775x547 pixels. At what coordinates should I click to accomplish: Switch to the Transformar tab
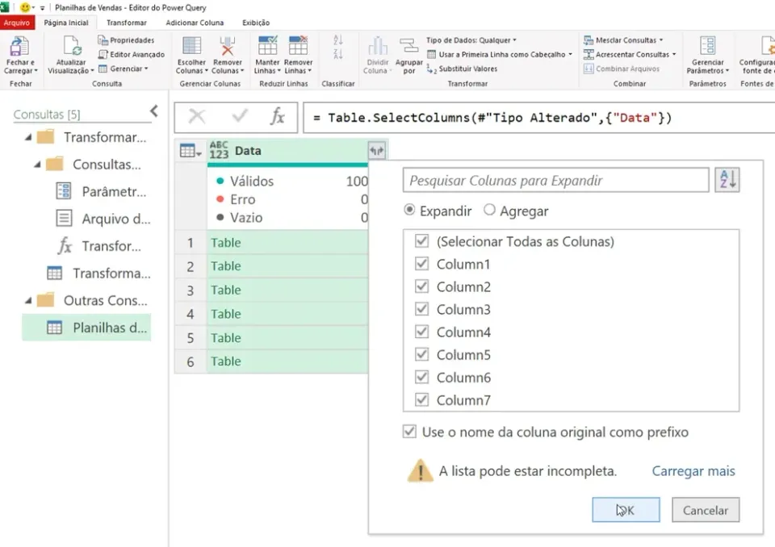[x=127, y=23]
